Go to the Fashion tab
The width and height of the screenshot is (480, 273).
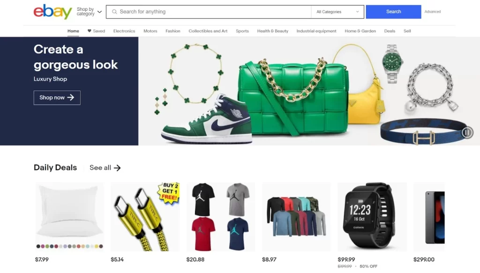[x=172, y=31]
